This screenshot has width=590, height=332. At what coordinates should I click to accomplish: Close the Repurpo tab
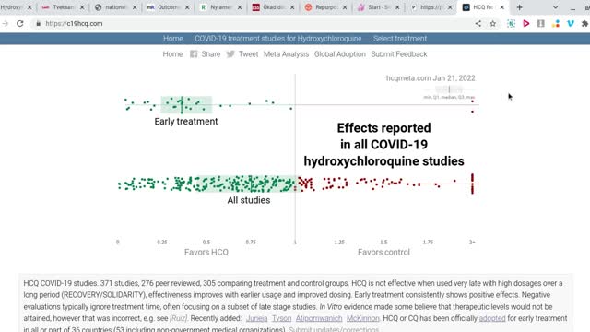coord(344,7)
